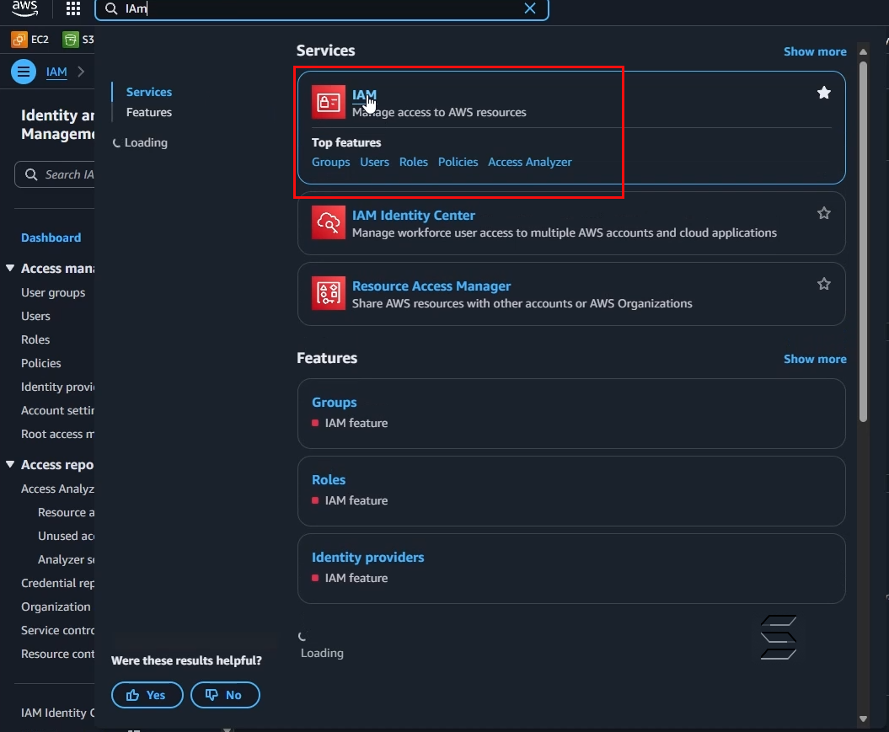Open Unused access under Access Analyzer
The image size is (889, 732).
[66, 536]
